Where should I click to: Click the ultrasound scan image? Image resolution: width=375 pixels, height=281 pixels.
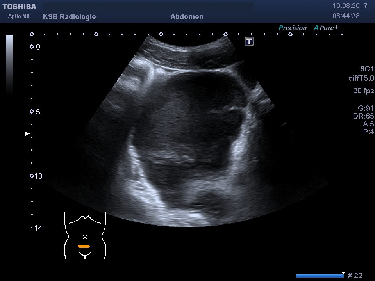187,132
